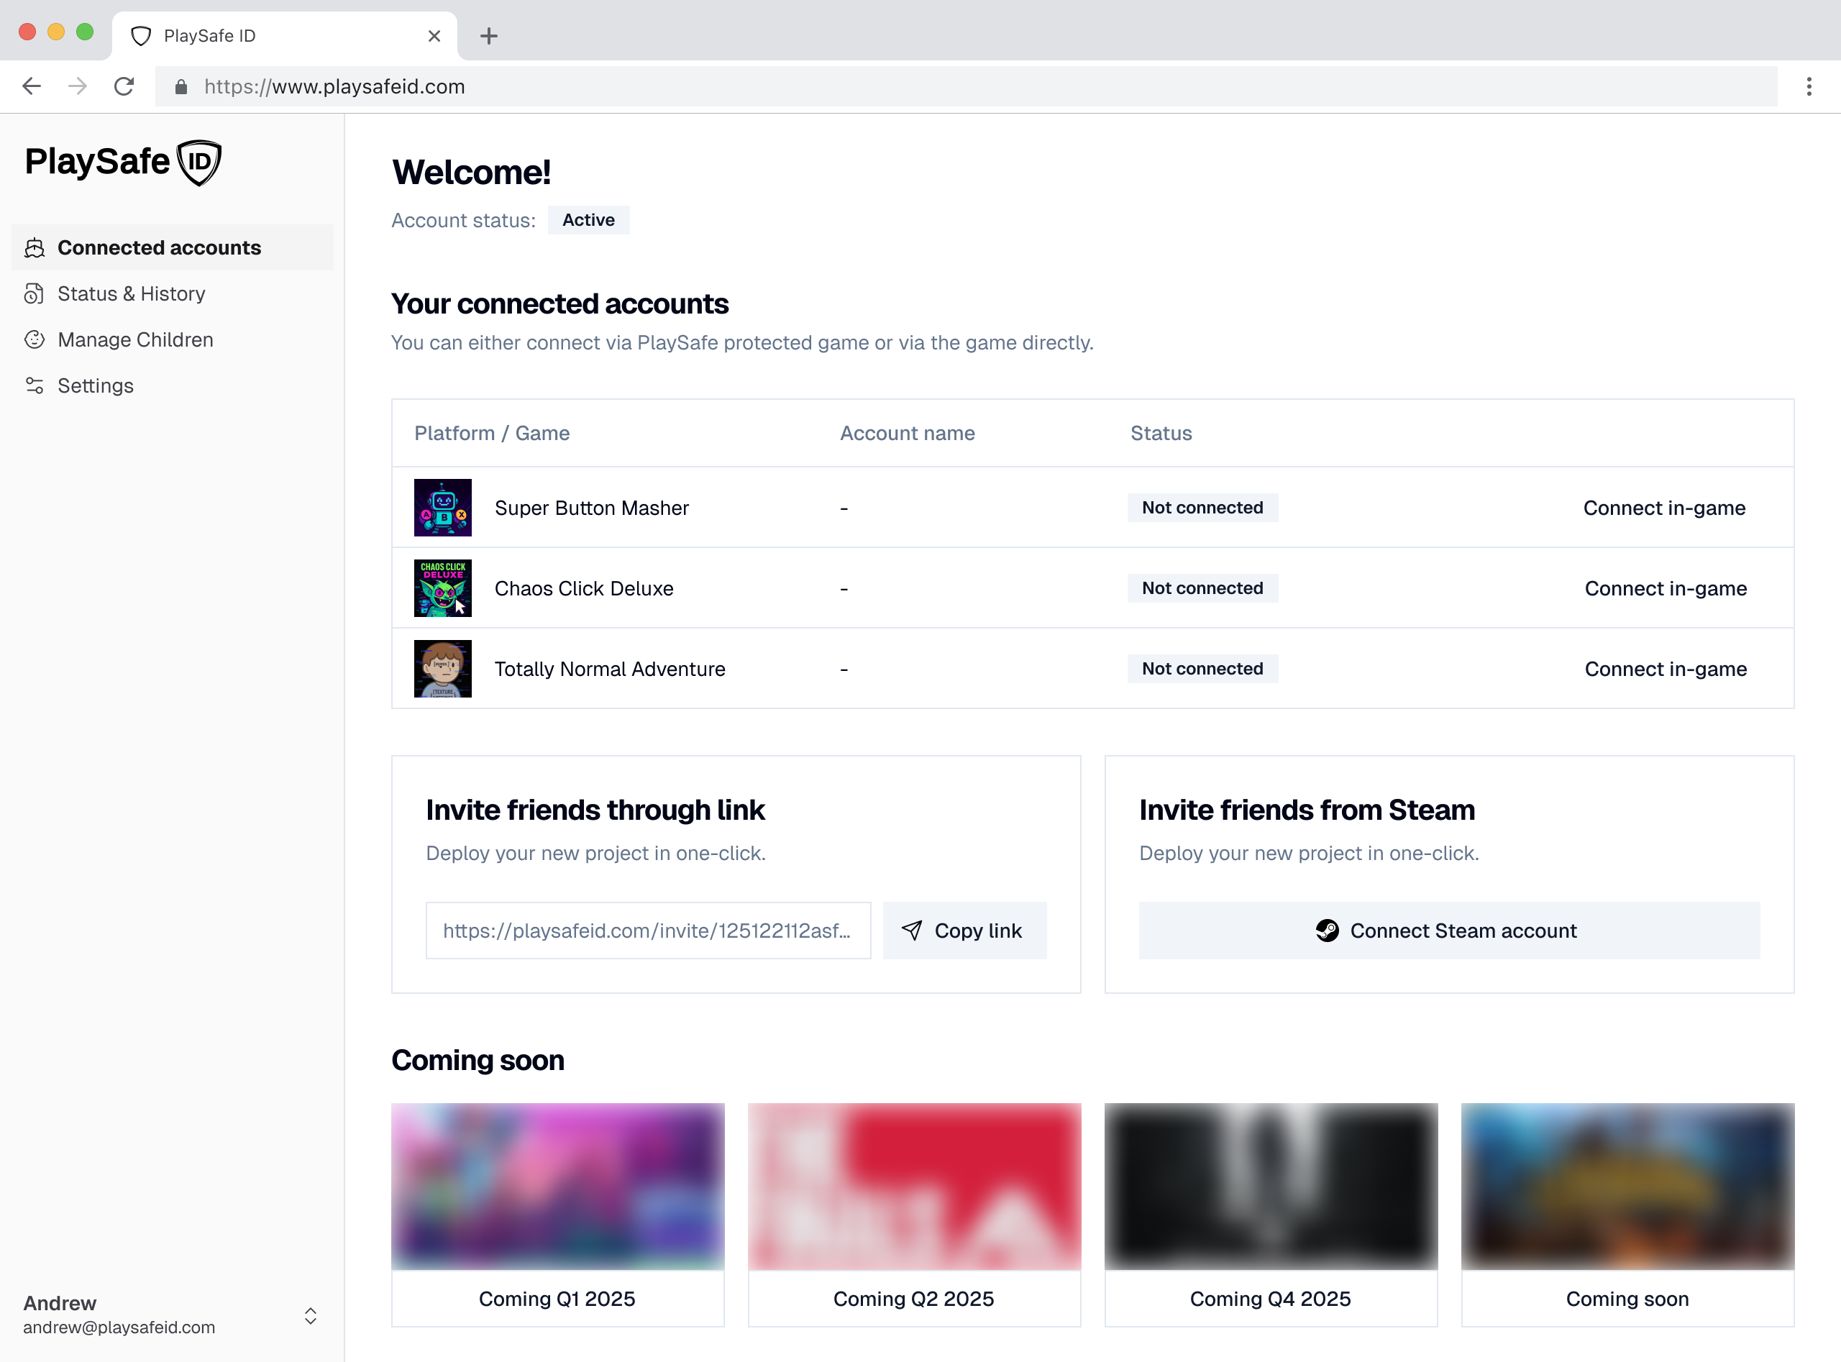
Task: Select Connected accounts sidebar item
Action: 159,247
